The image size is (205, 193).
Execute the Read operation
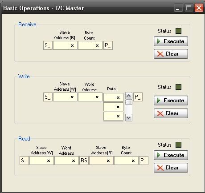(x=171, y=155)
